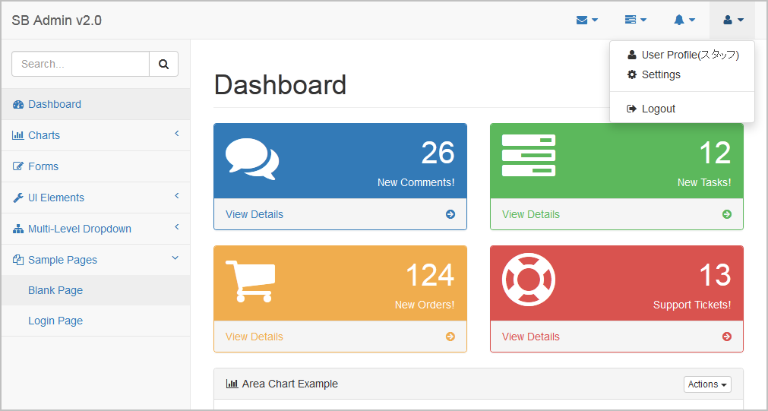Click the Area Chart Example heading
768x411 pixels.
[x=290, y=384]
